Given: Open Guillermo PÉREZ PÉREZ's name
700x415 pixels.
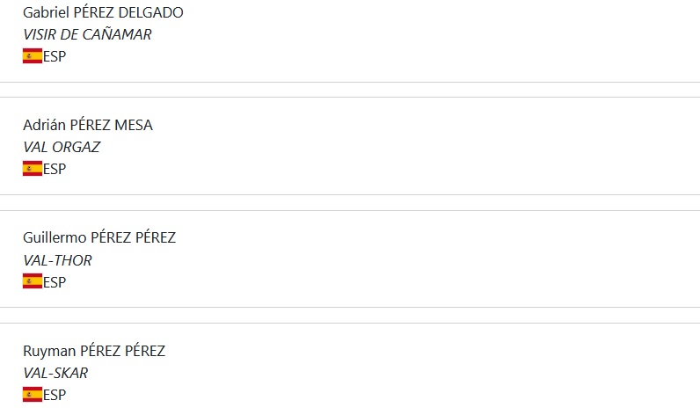Looking at the screenshot, I should (x=99, y=237).
